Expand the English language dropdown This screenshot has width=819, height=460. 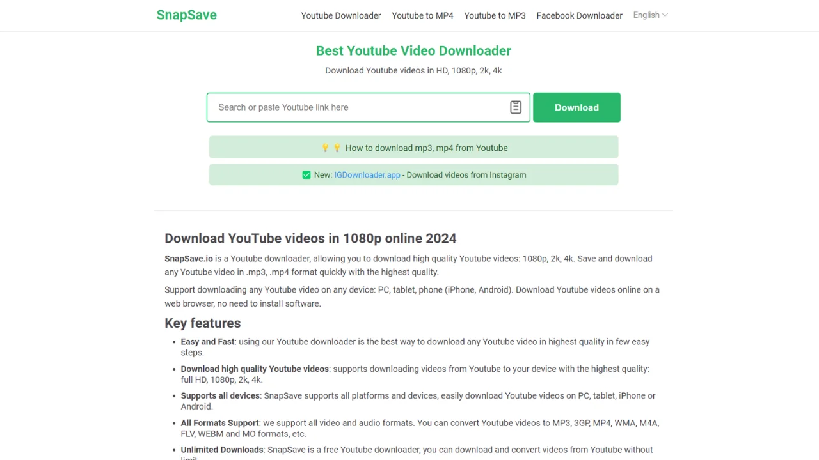tap(650, 15)
